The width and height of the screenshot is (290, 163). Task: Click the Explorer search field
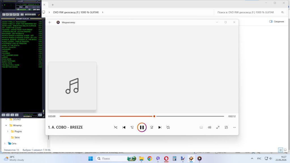pyautogui.click(x=251, y=12)
